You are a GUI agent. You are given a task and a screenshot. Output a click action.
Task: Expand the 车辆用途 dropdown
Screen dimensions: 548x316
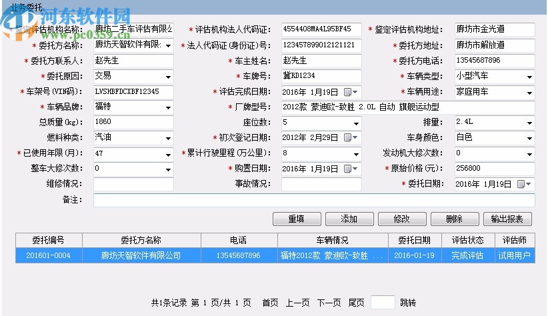click(530, 93)
